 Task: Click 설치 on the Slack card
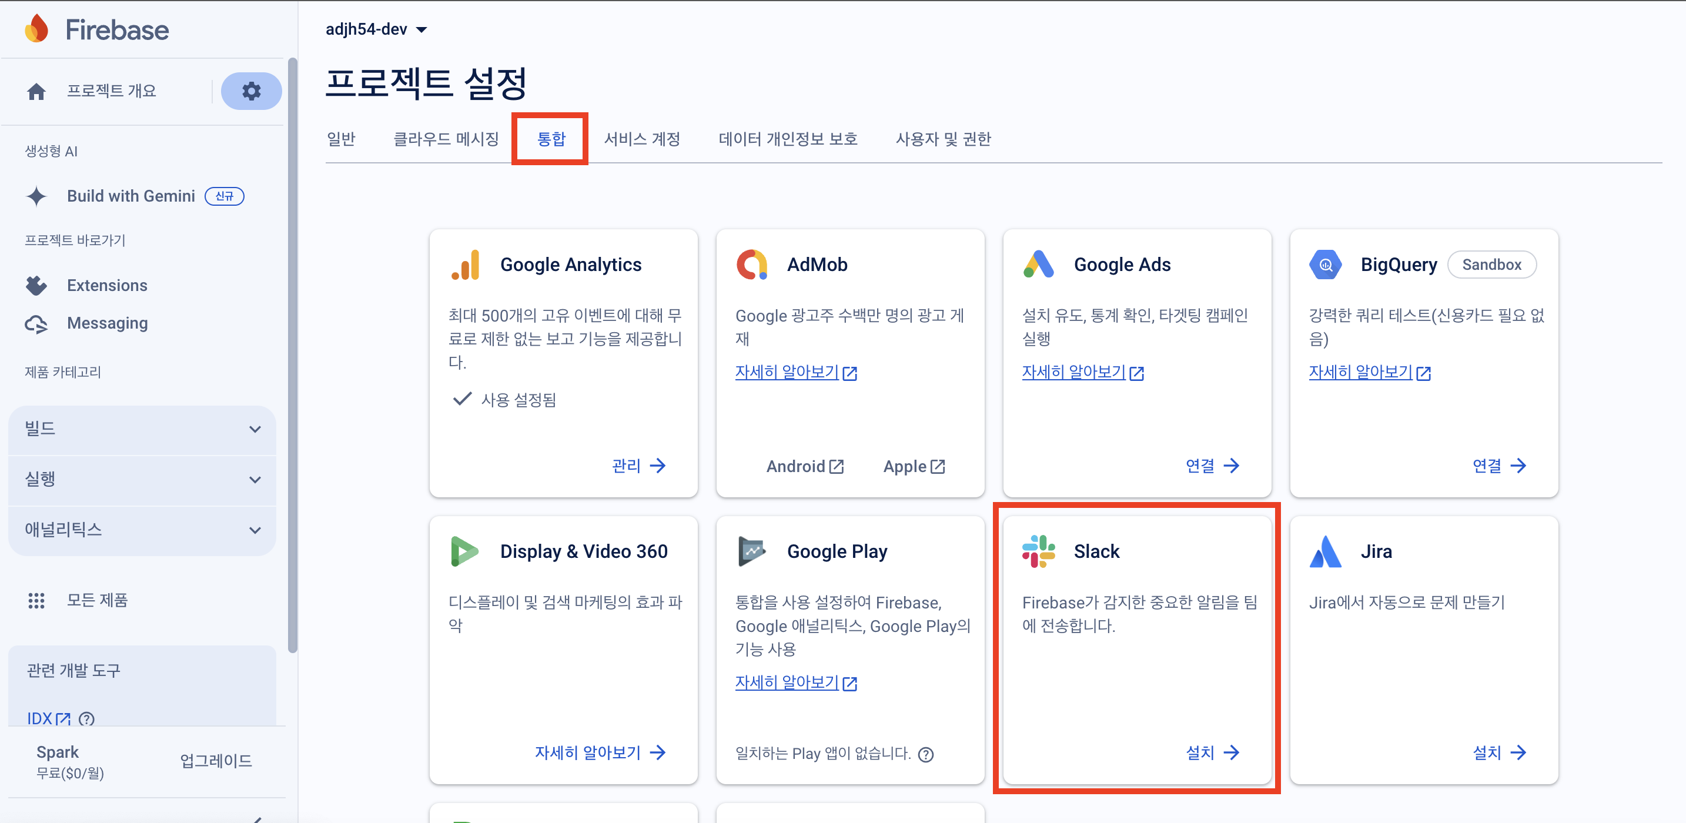pos(1212,752)
